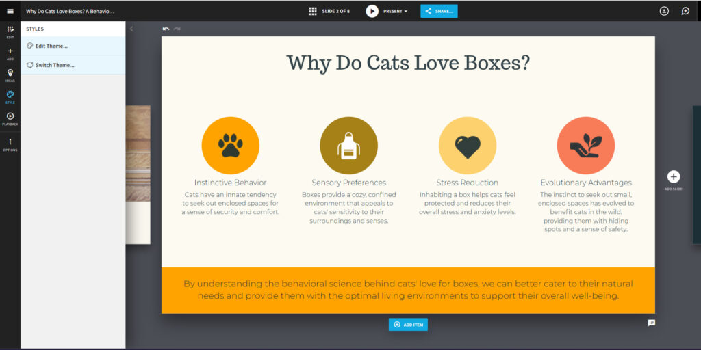Image resolution: width=701 pixels, height=350 pixels.
Task: Open the user account profile icon
Action: point(664,11)
